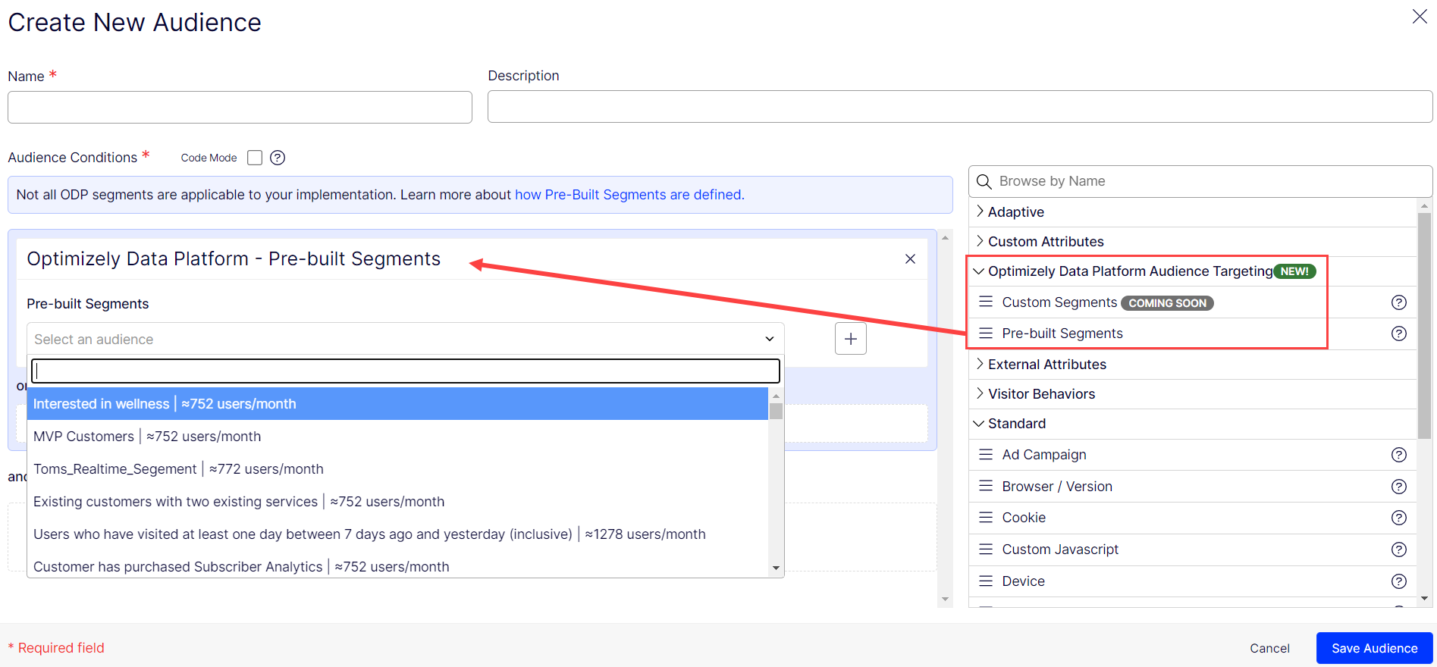The height and width of the screenshot is (667, 1437).
Task: Click the audience conditions panel scroll down arrow
Action: tap(945, 599)
